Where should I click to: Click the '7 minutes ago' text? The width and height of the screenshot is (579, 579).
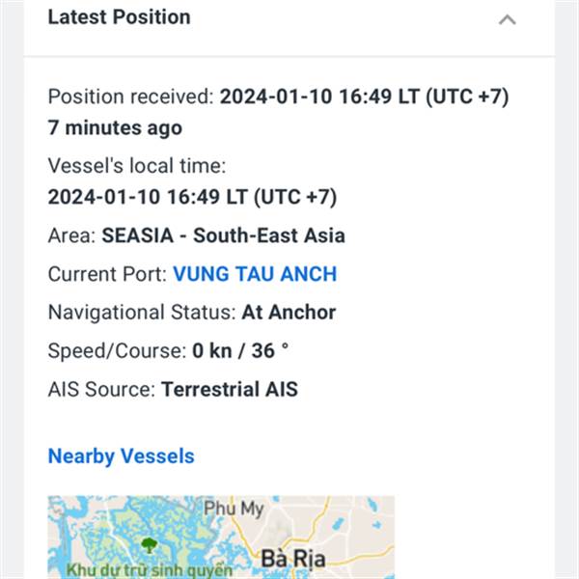coord(115,128)
